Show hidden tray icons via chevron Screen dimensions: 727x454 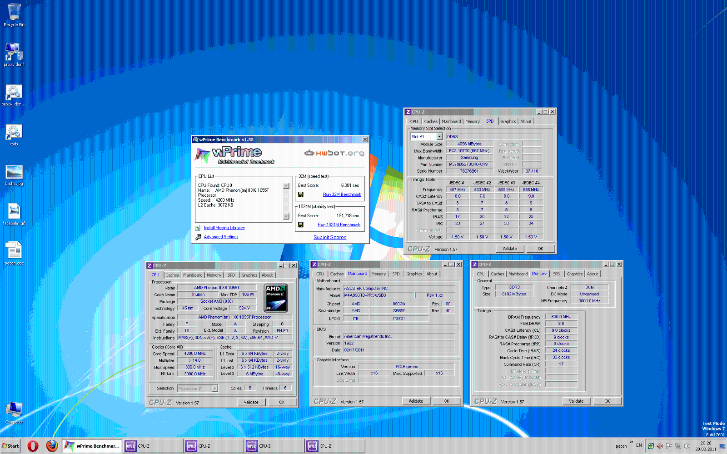click(631, 442)
